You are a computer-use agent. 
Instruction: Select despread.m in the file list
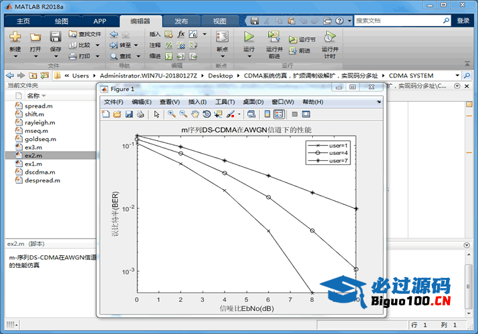tap(42, 180)
